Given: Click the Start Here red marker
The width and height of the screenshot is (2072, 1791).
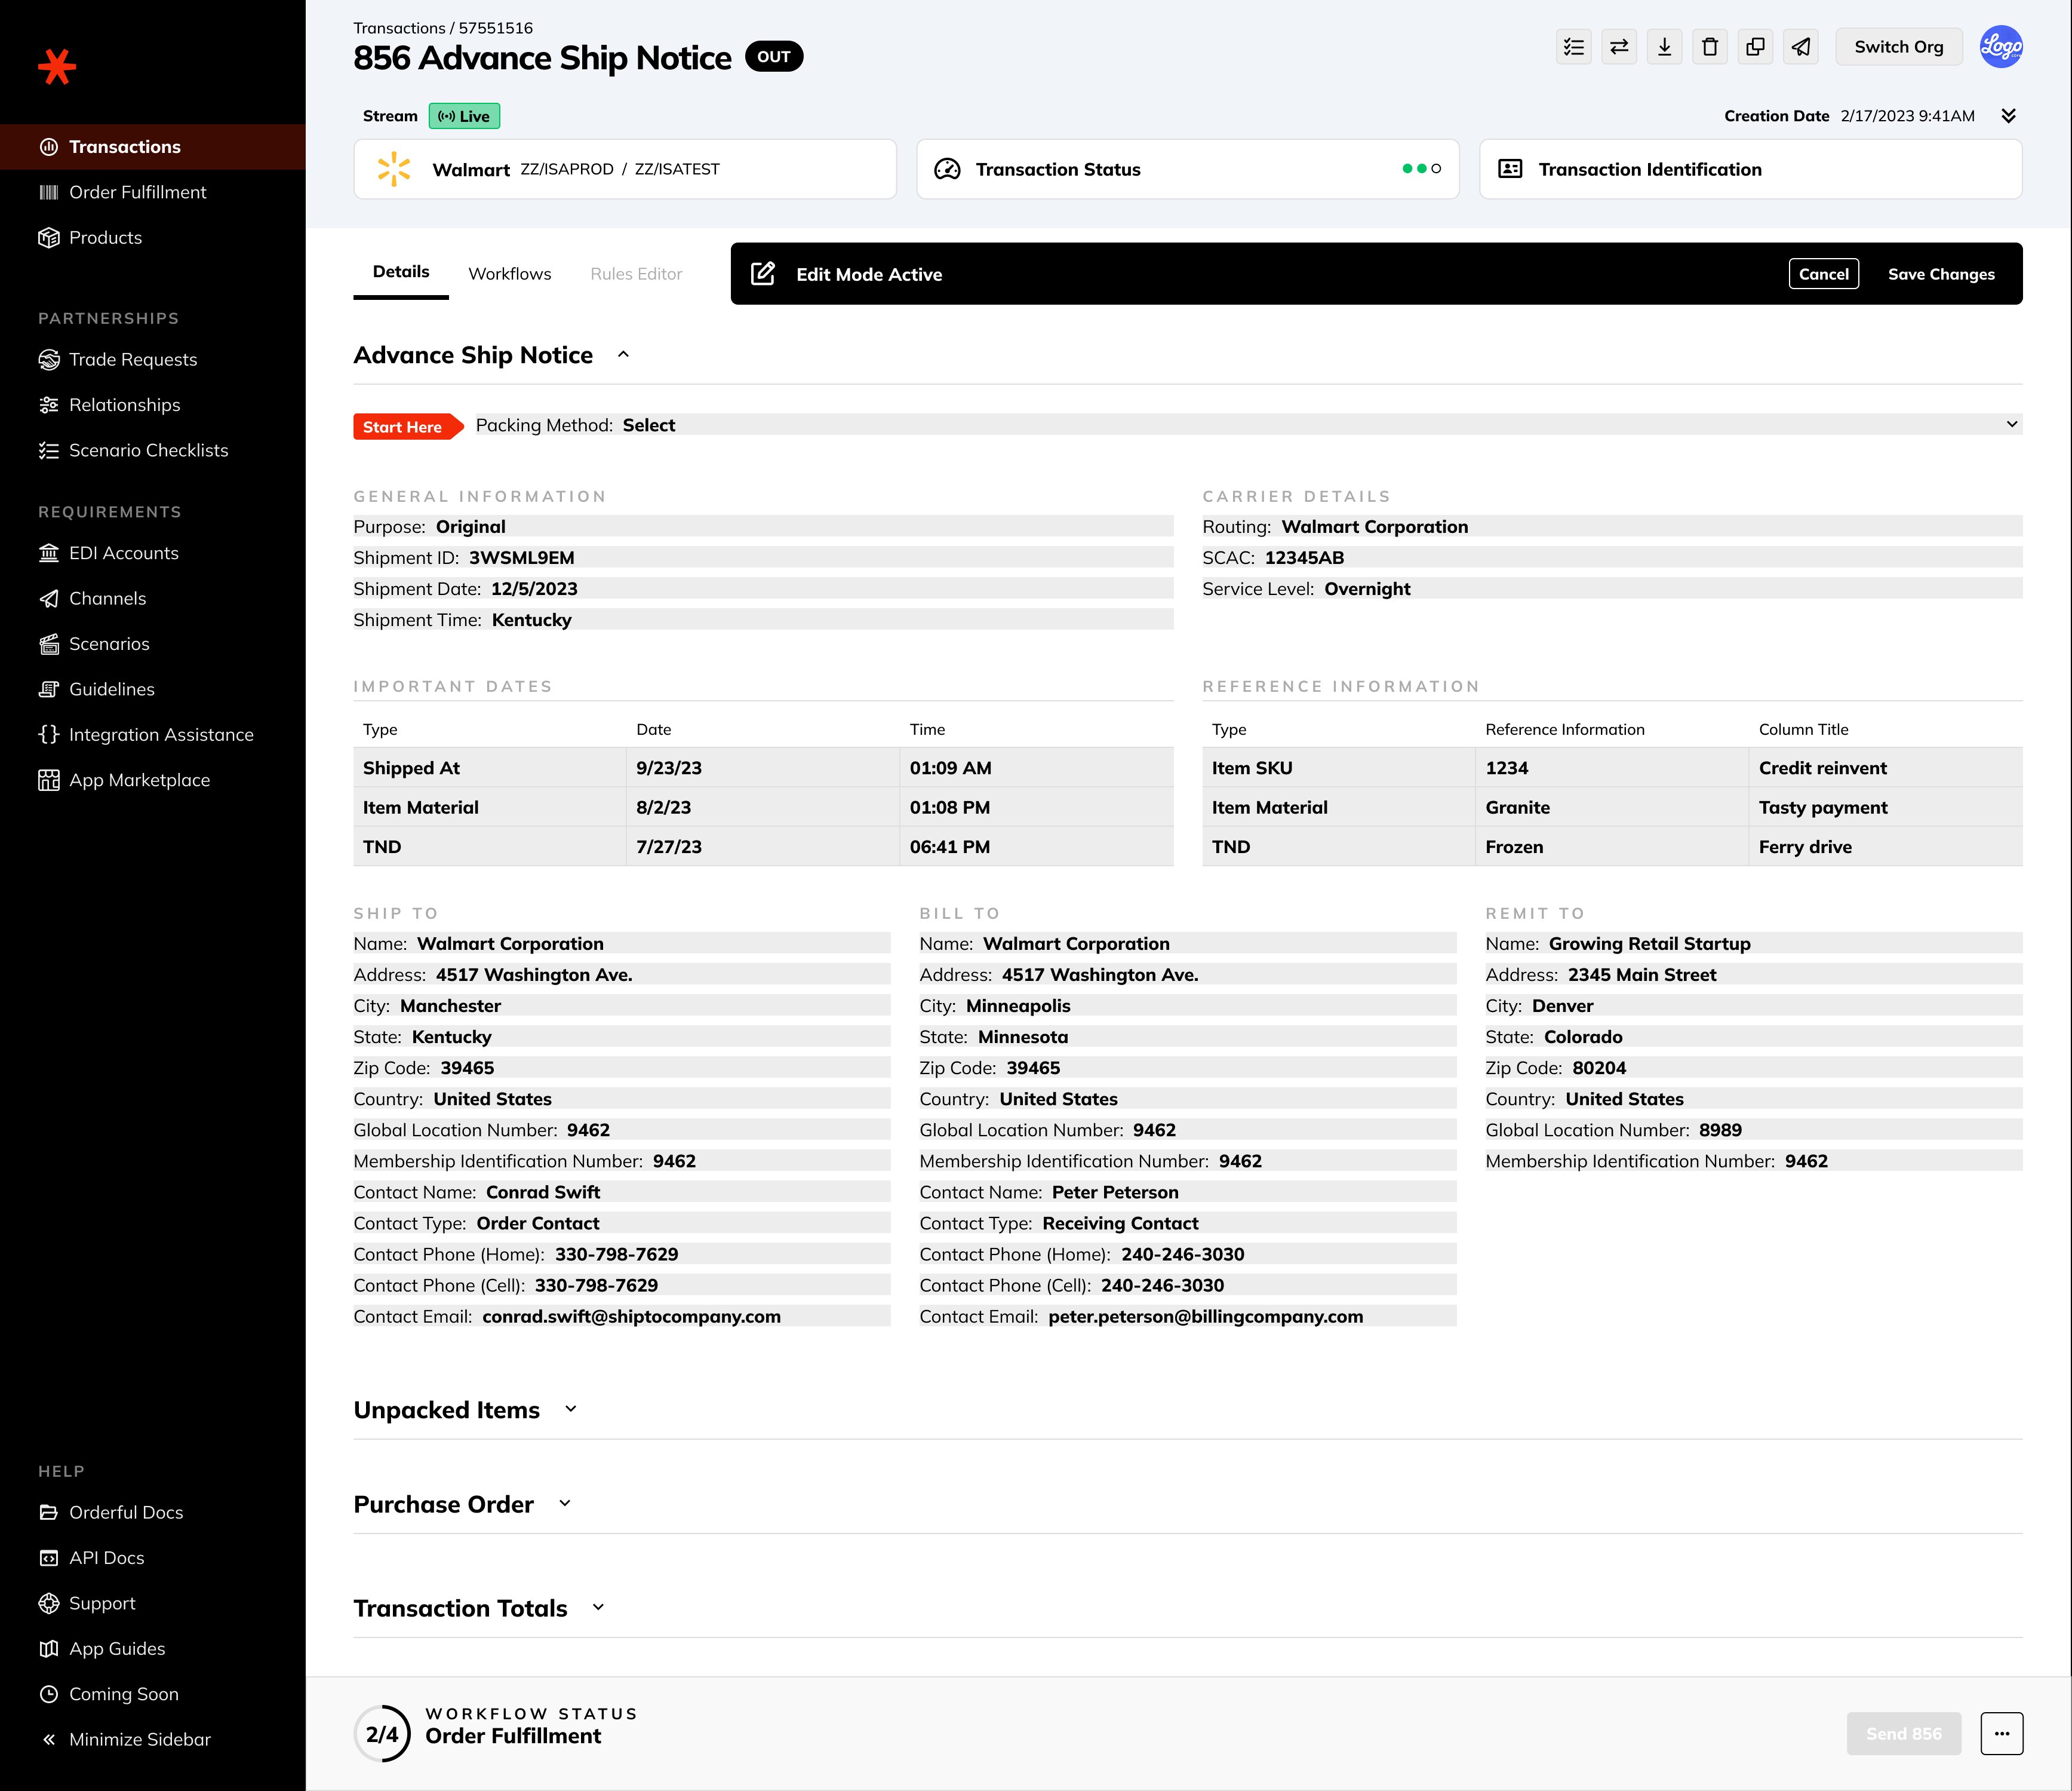Looking at the screenshot, I should pyautogui.click(x=408, y=426).
